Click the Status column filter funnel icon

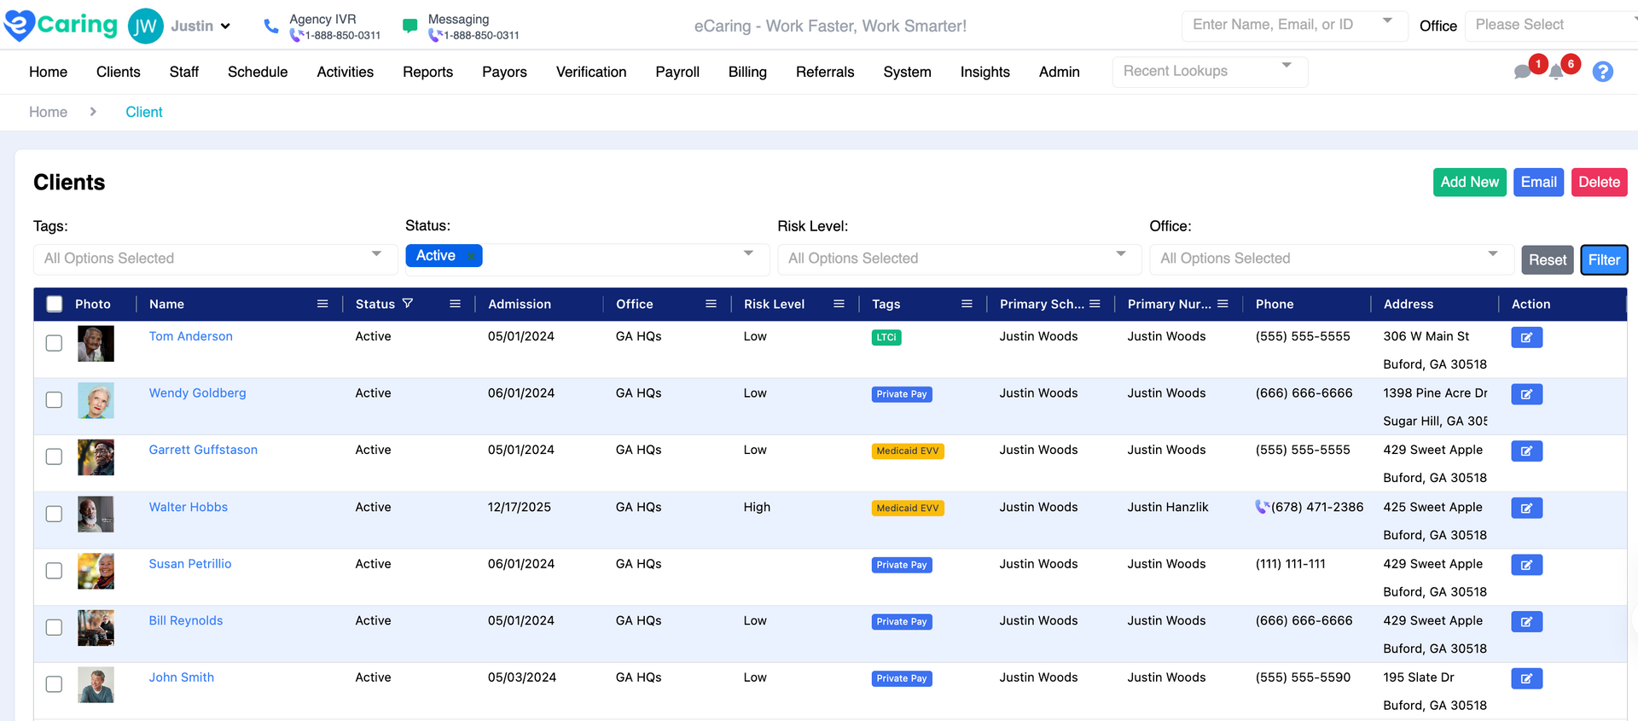(408, 304)
